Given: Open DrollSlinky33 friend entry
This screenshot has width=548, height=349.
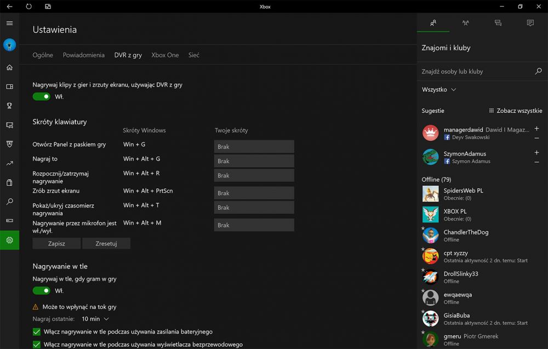Looking at the screenshot, I should [482, 277].
